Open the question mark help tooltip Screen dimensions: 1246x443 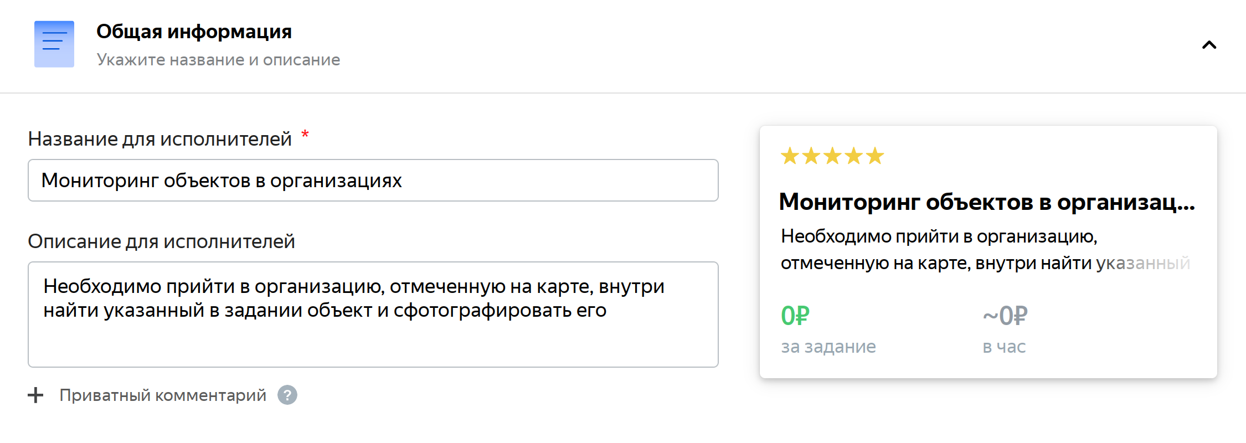(287, 395)
